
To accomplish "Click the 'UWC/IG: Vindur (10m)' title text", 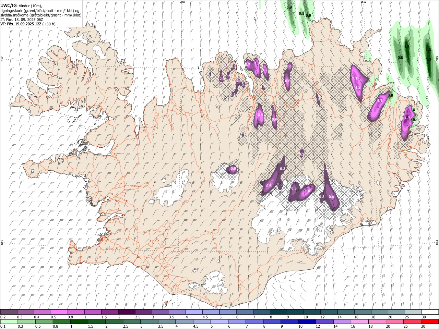I will tap(21, 5).
